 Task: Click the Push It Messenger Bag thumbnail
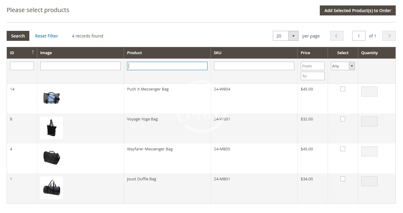(51, 98)
